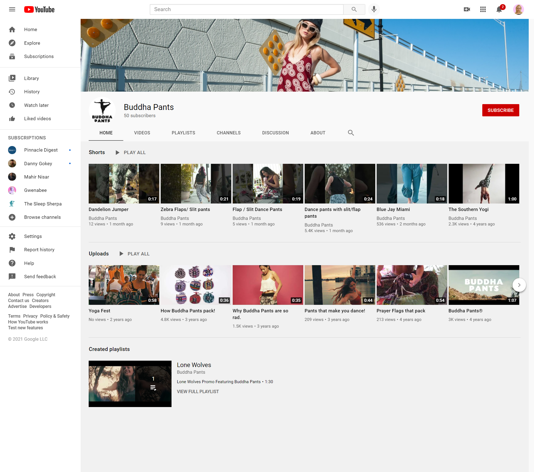This screenshot has height=472, width=534.
Task: Select the Home channel tab
Action: tap(106, 133)
